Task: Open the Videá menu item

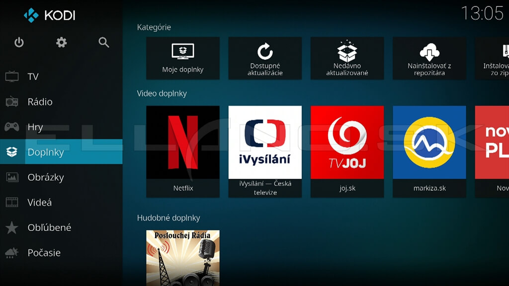Action: tap(61, 202)
